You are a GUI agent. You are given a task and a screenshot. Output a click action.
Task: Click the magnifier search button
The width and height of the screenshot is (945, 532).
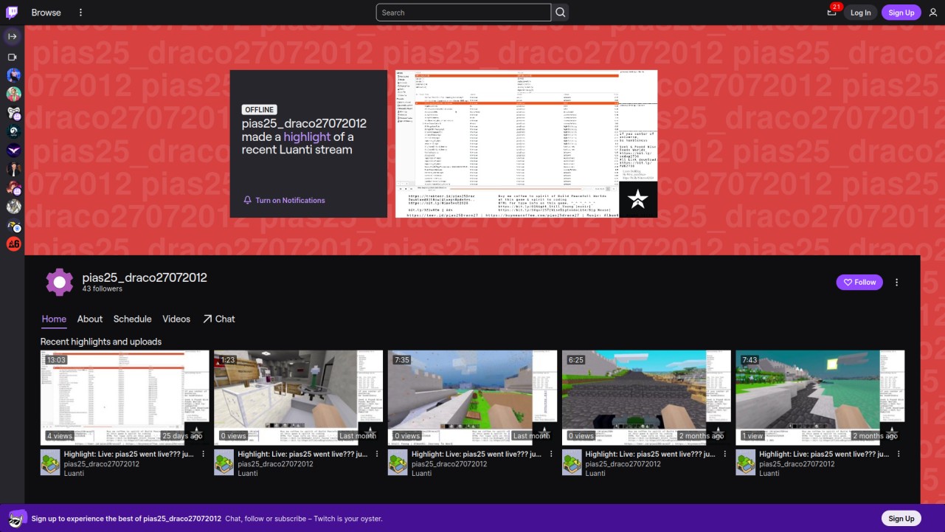(561, 13)
